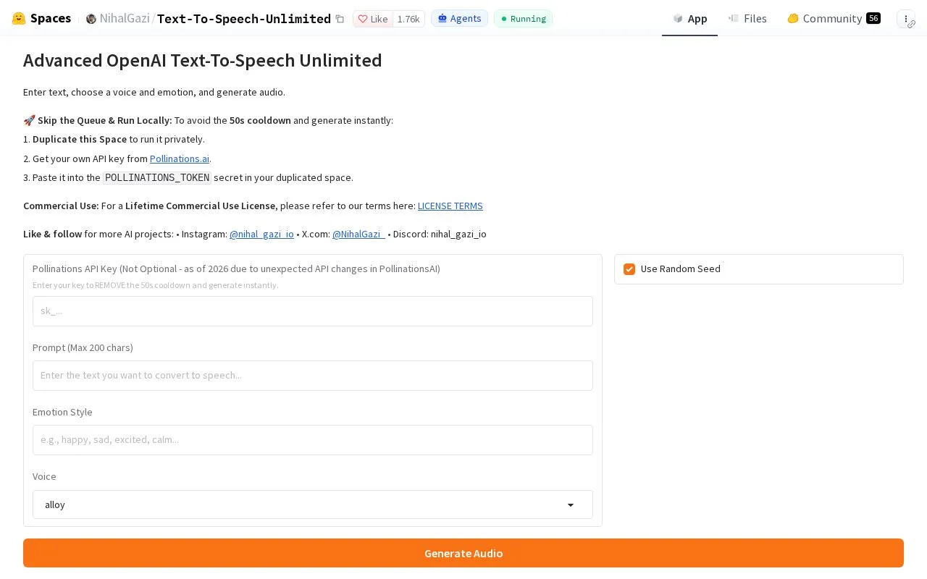Open the LICENSE TERMS link
Image resolution: width=927 pixels, height=579 pixels.
[x=450, y=206]
